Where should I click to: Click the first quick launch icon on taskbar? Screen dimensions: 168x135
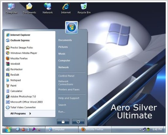pos(18,129)
